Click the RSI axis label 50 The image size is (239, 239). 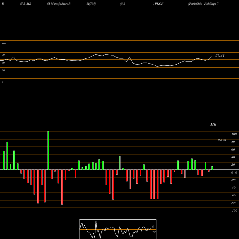pos(3,63)
